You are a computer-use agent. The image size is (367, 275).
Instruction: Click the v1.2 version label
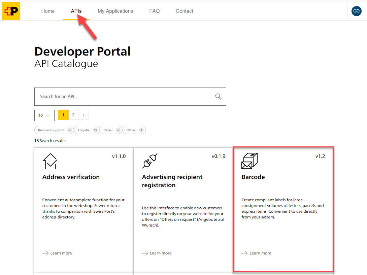tap(320, 156)
